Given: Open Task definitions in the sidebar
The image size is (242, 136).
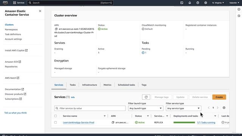Looking at the screenshot, I should (13, 34).
